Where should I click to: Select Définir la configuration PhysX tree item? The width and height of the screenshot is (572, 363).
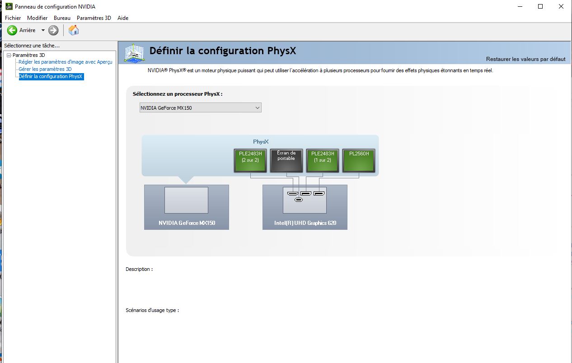point(51,76)
